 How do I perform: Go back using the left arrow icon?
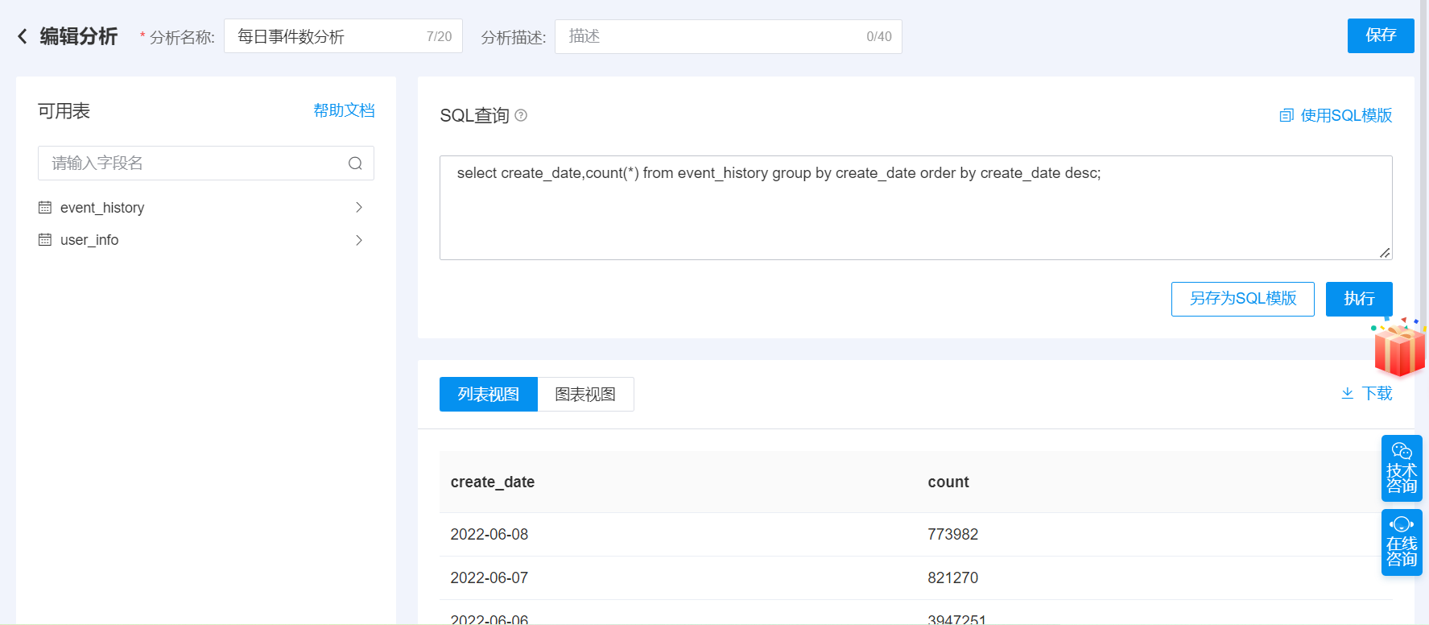[x=23, y=36]
